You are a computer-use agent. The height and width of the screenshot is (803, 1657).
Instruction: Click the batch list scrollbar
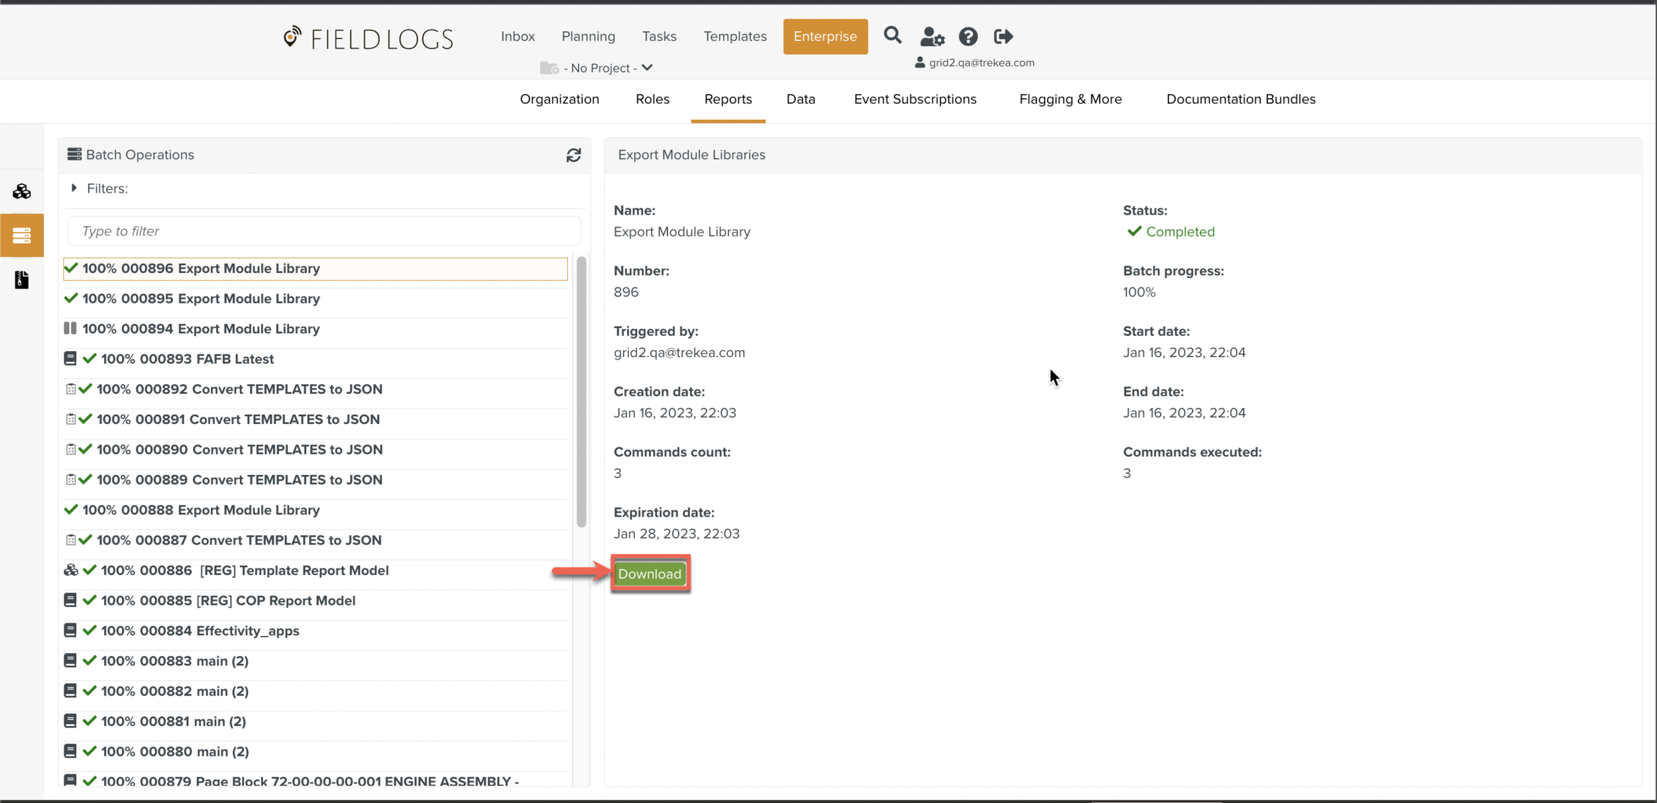[x=581, y=392]
